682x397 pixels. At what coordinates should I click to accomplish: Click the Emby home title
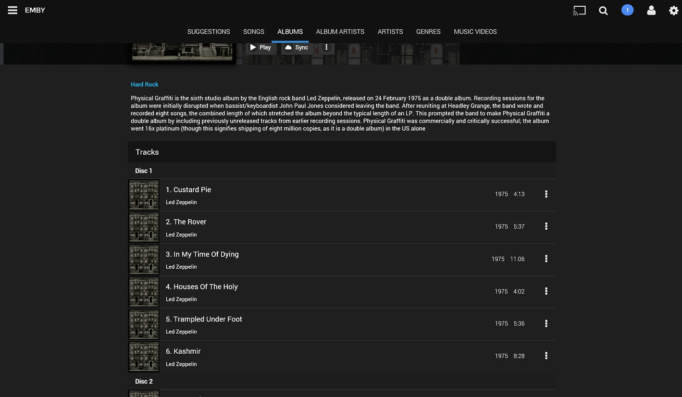pyautogui.click(x=35, y=10)
